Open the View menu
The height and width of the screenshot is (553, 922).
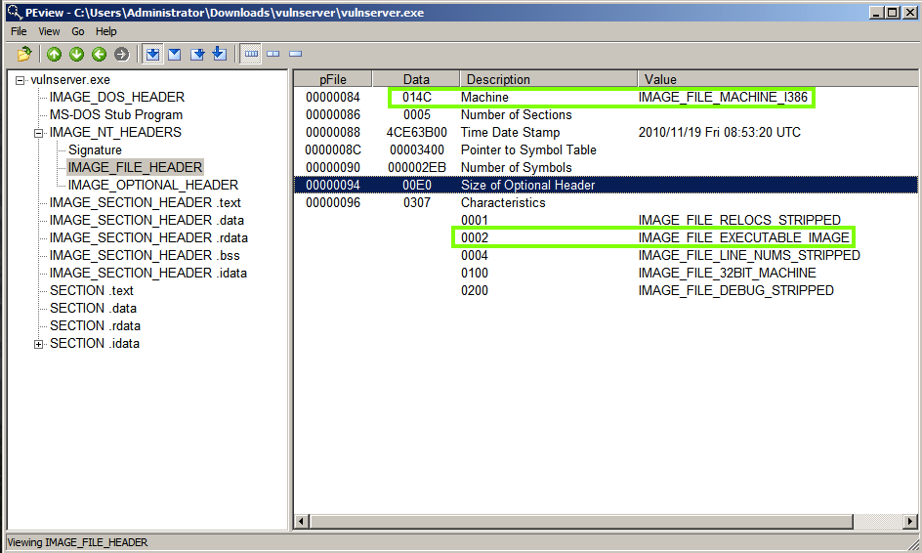[49, 31]
